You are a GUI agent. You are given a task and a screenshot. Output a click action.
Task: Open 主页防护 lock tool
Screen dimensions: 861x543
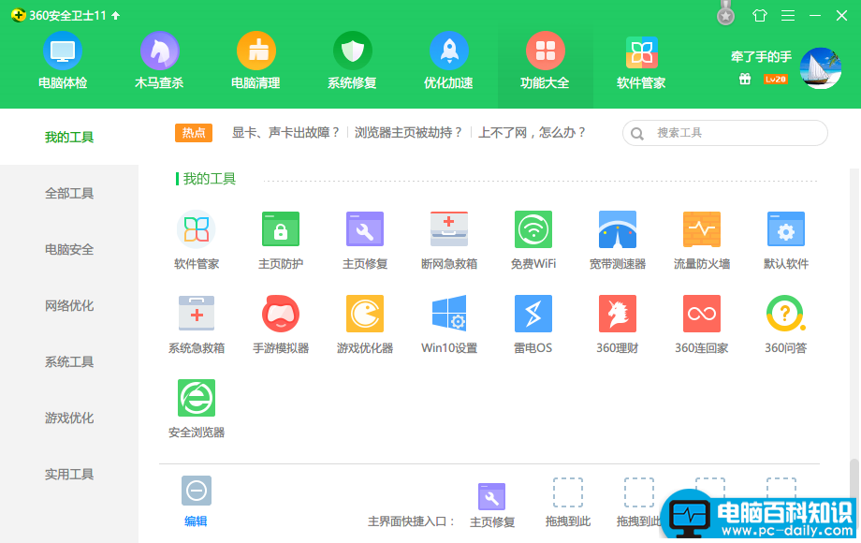tap(281, 240)
